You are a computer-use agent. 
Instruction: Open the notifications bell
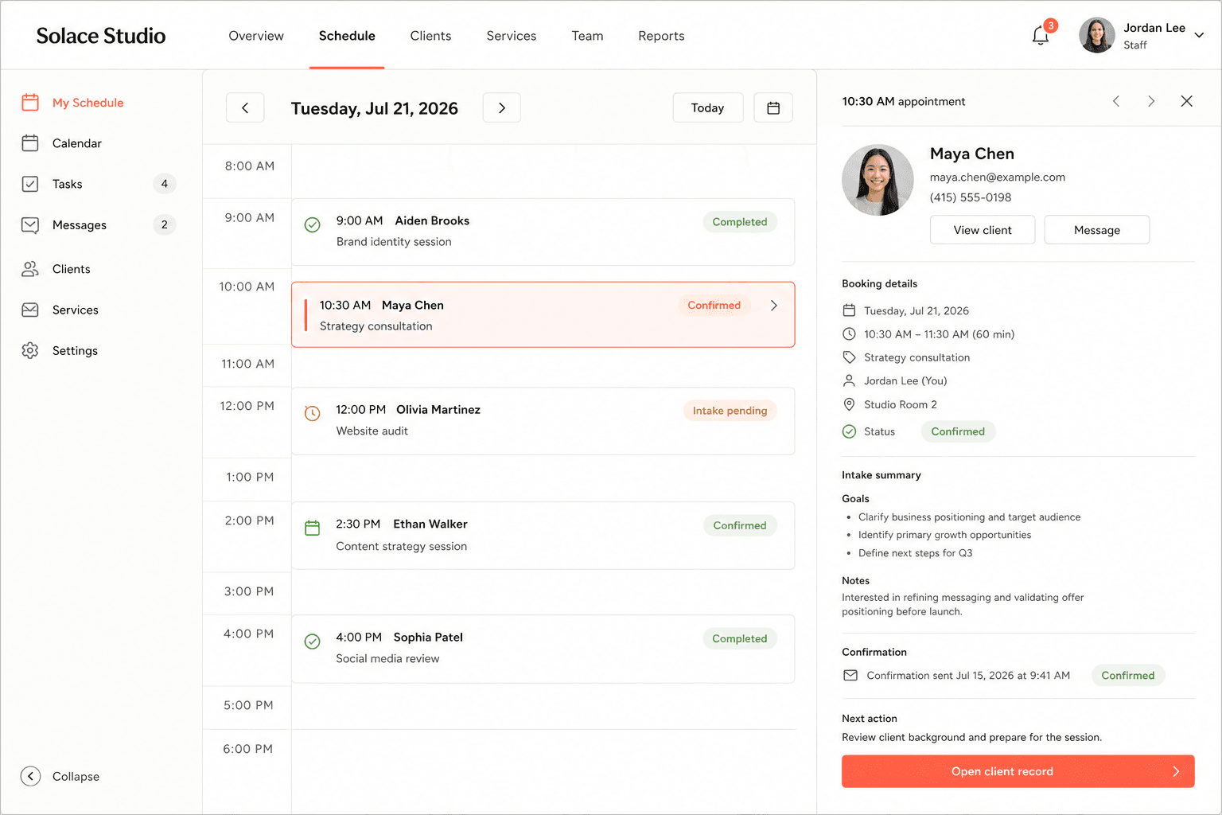(1041, 36)
